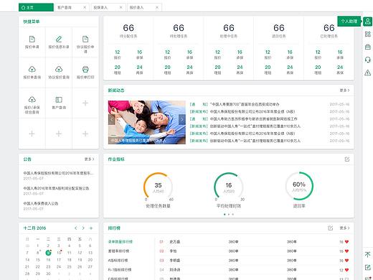Open the grid apps icon in right sidebar
The height and width of the screenshot is (280, 373).
pos(368,34)
